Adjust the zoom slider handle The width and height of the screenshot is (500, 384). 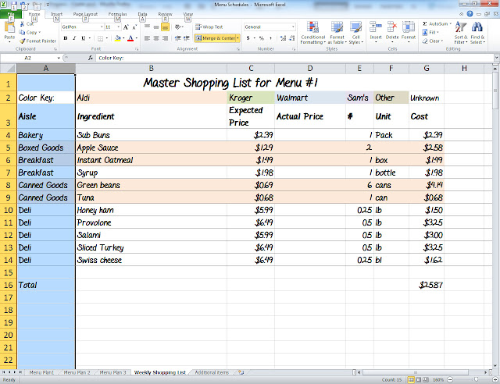coord(476,379)
